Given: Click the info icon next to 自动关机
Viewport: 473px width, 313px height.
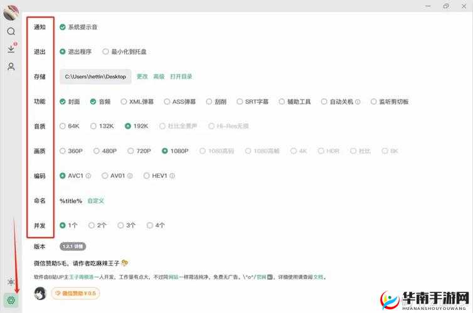Looking at the screenshot, I should coord(358,101).
